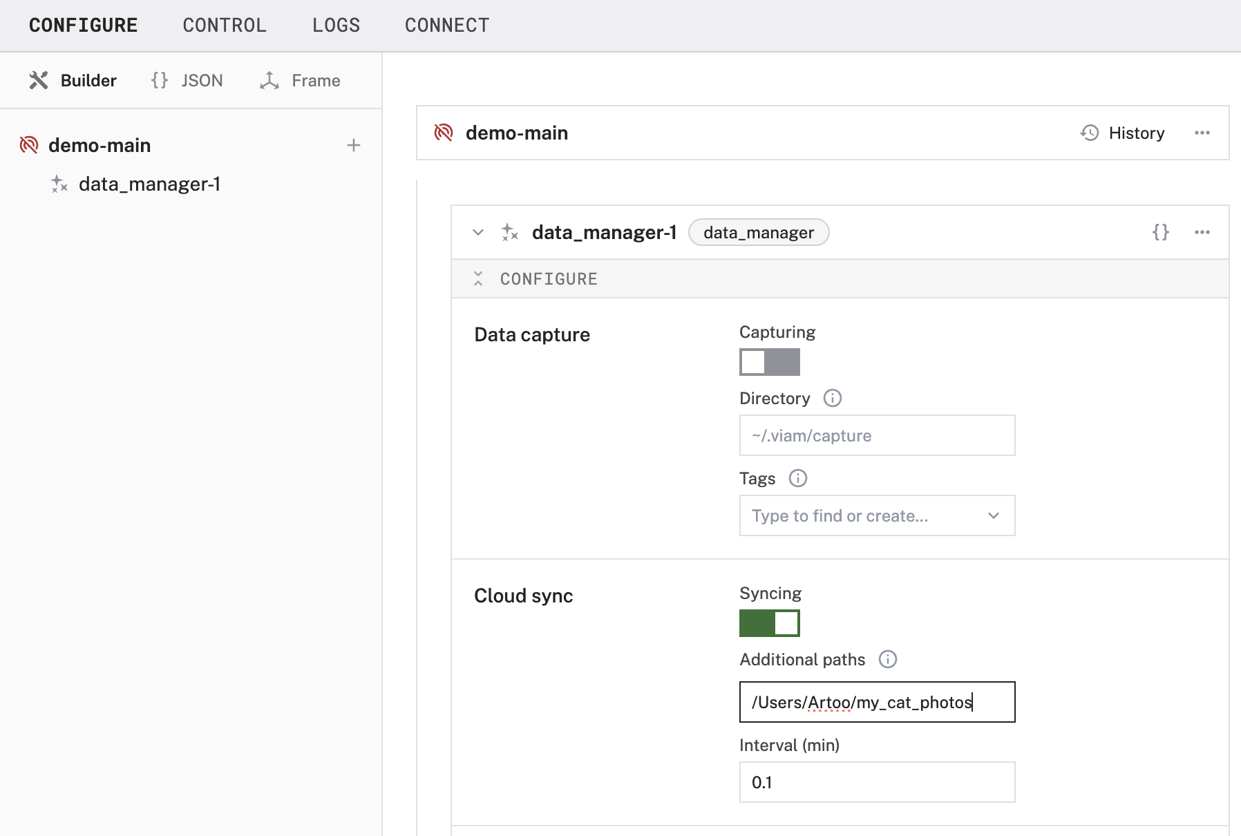
Task: Open the CONNECT tab
Action: pos(447,25)
